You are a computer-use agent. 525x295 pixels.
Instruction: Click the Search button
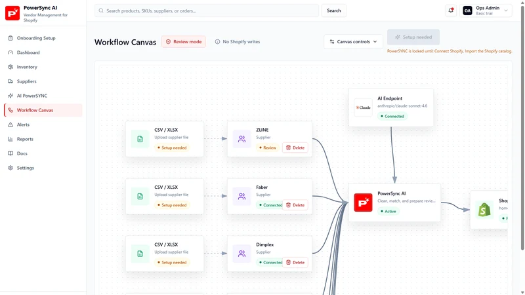[334, 10]
